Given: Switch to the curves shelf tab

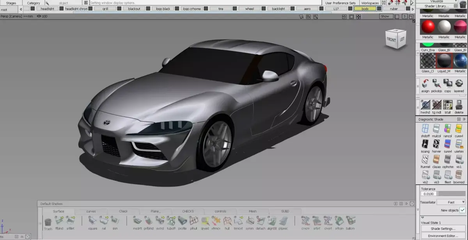Looking at the screenshot, I should (x=91, y=211).
